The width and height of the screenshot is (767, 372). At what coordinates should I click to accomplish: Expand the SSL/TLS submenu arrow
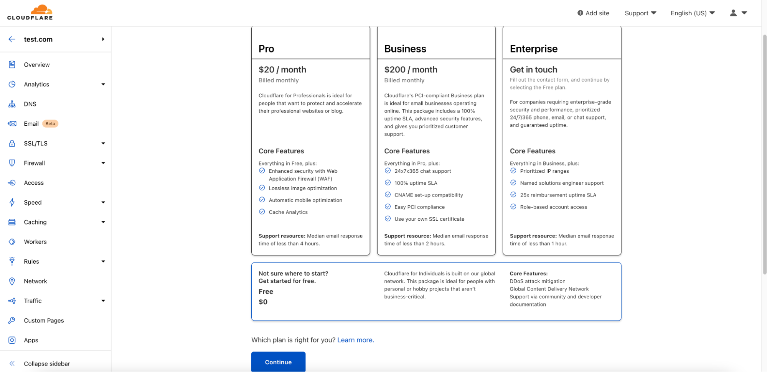[103, 143]
